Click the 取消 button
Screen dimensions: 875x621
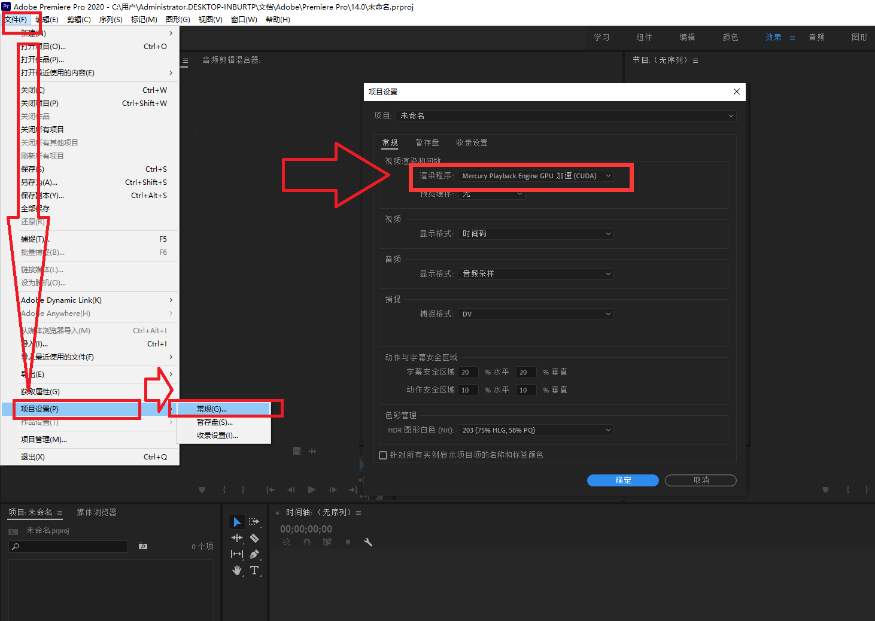(x=701, y=480)
